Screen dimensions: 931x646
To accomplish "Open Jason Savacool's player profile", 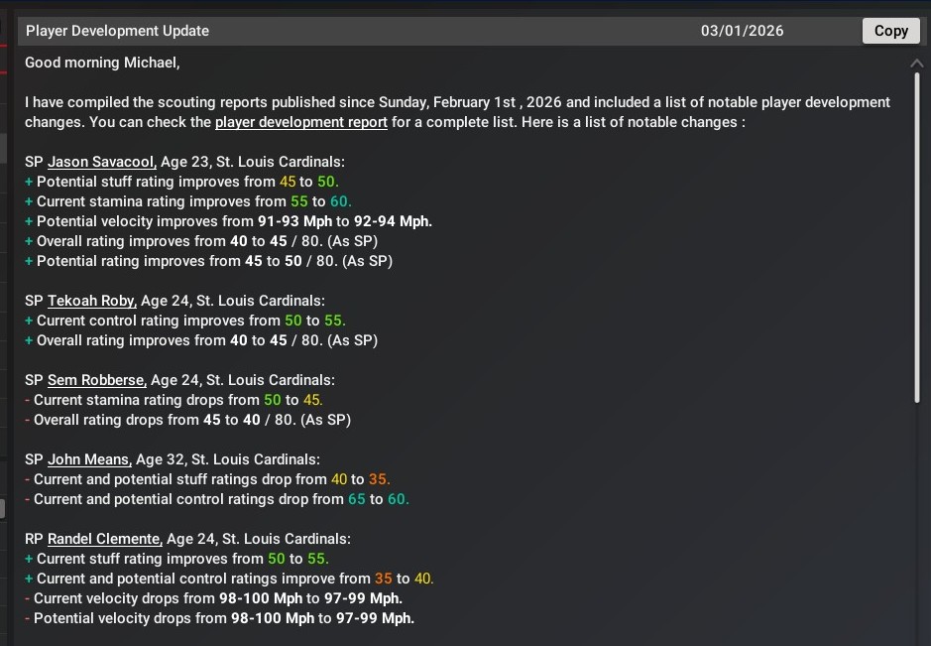I will click(102, 162).
